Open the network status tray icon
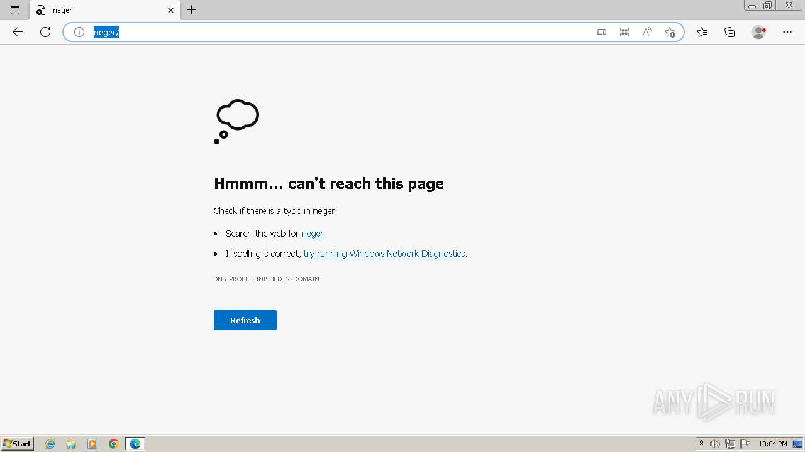This screenshot has height=452, width=805. click(730, 444)
